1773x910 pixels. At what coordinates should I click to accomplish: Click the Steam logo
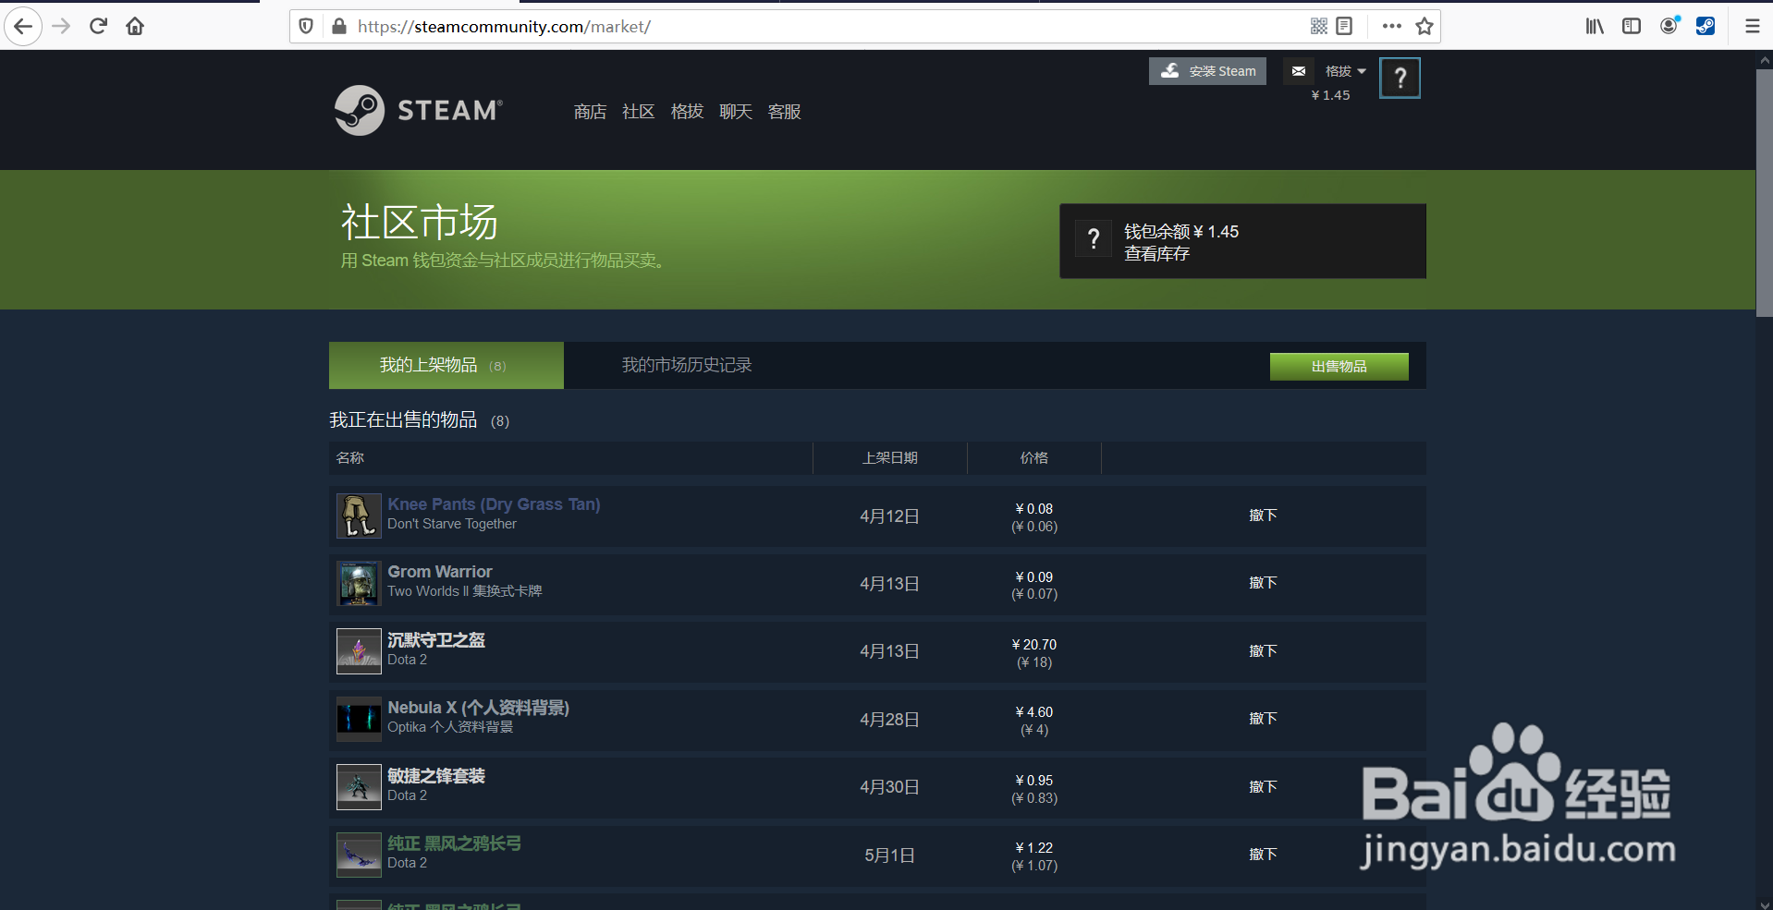[x=419, y=111]
